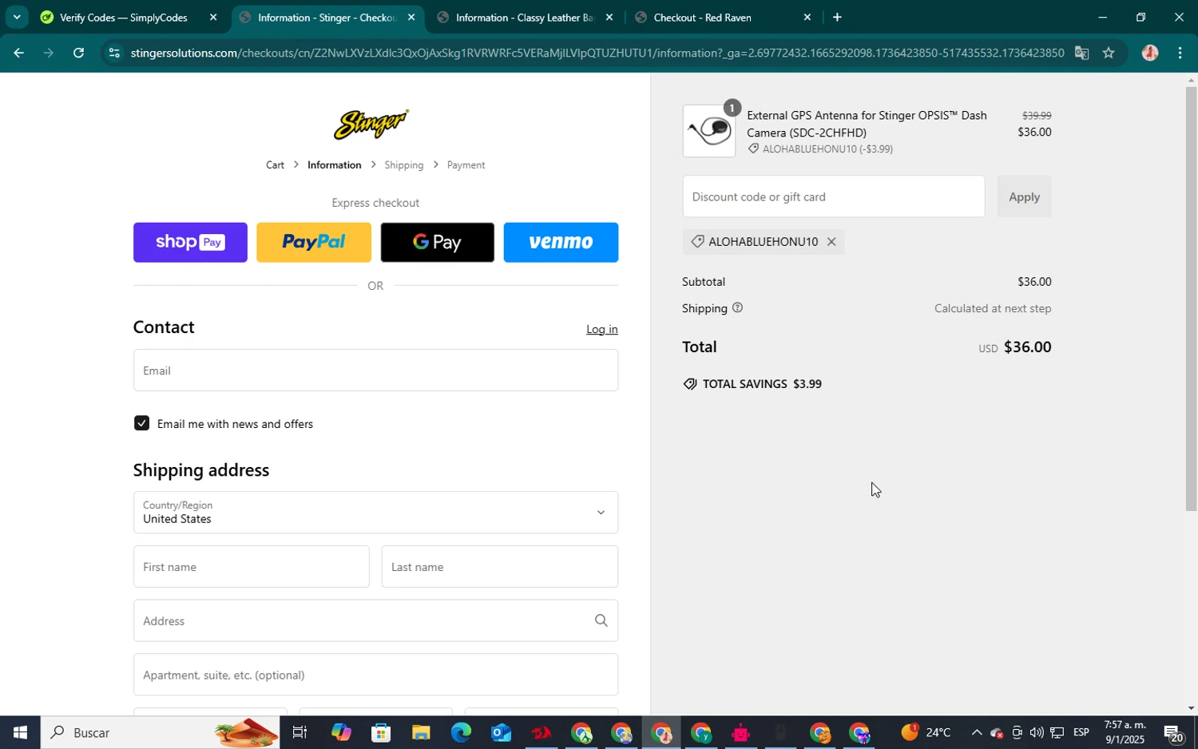Open the shipping info help icon
The width and height of the screenshot is (1198, 749).
(x=737, y=307)
